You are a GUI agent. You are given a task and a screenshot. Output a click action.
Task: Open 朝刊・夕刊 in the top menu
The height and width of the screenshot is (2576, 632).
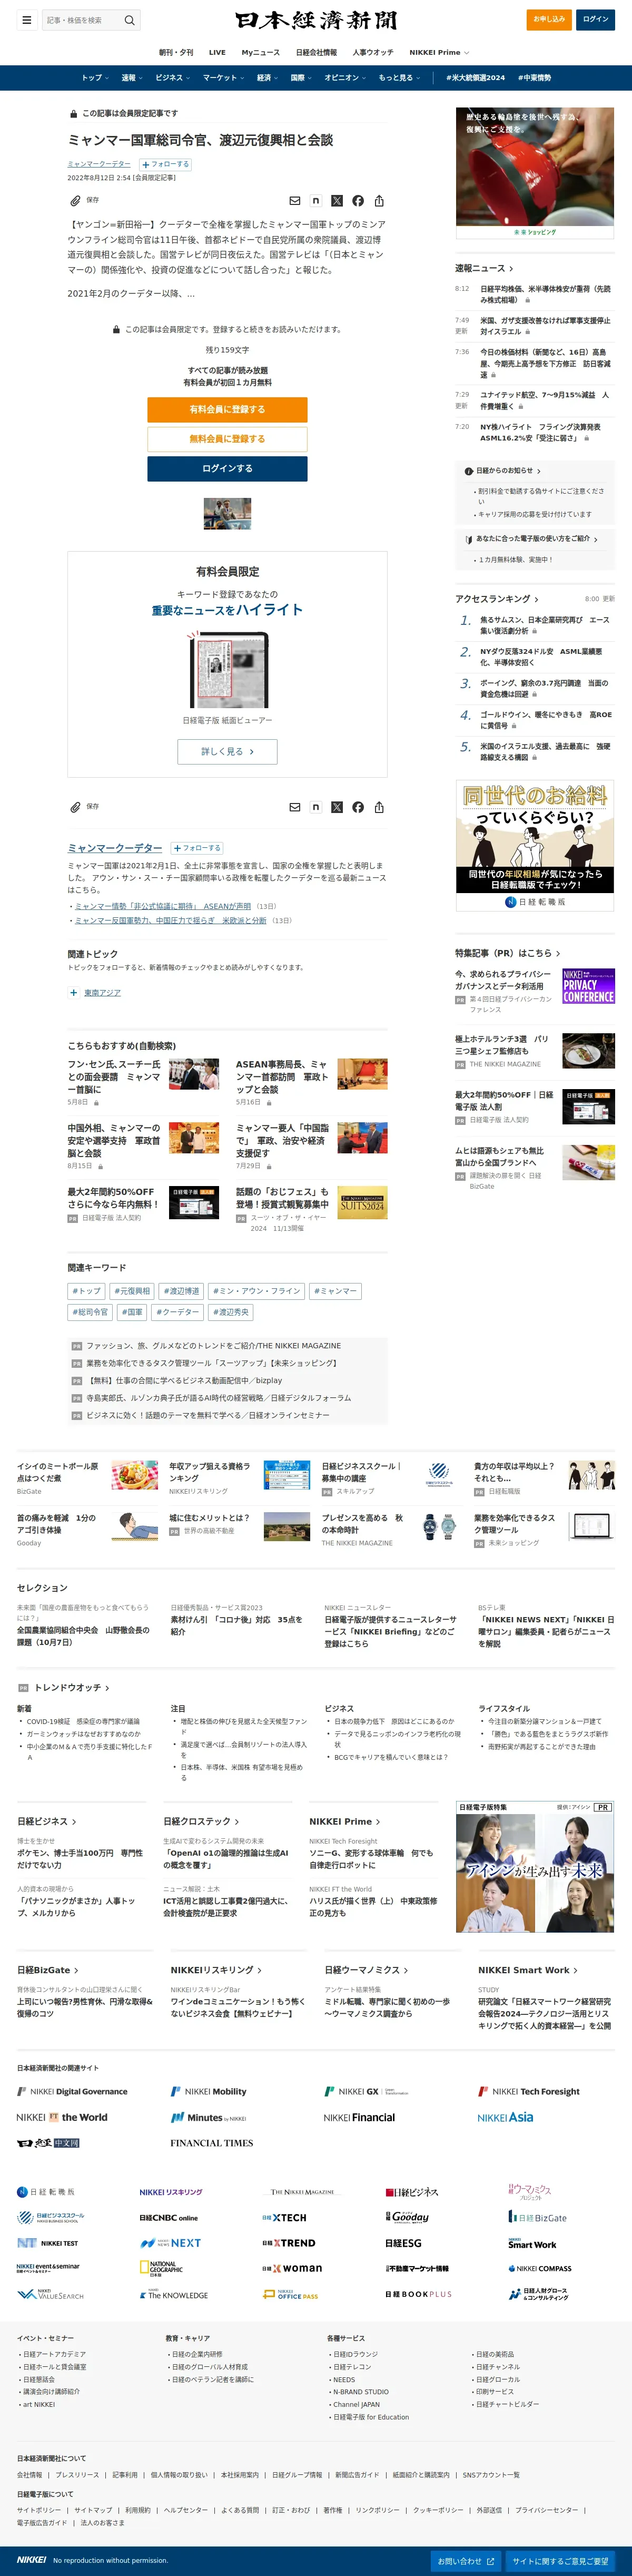pos(176,52)
